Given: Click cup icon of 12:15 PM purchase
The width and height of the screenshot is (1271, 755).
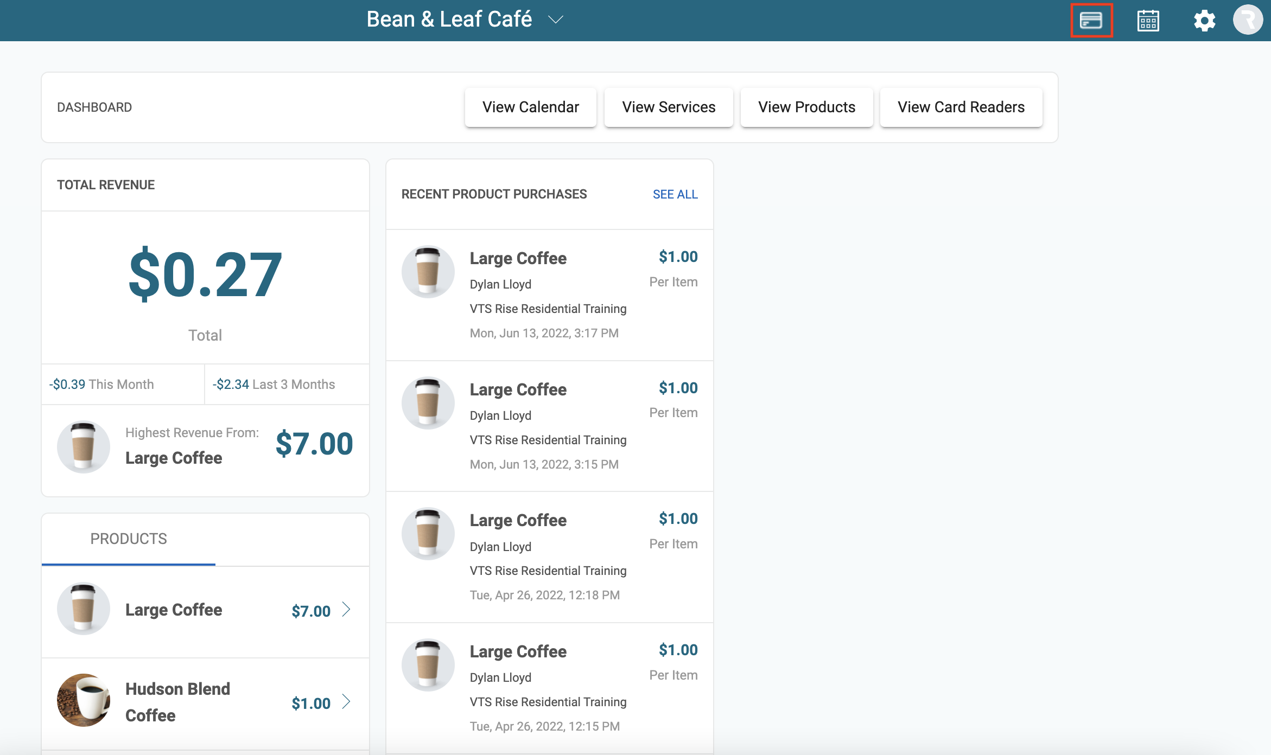Looking at the screenshot, I should pos(428,664).
